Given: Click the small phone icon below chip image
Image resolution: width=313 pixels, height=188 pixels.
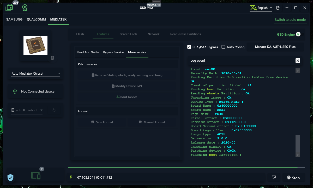Looking at the screenshot, I should tap(52, 58).
